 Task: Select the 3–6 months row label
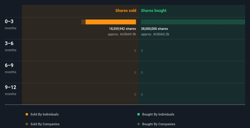pos(11,46)
